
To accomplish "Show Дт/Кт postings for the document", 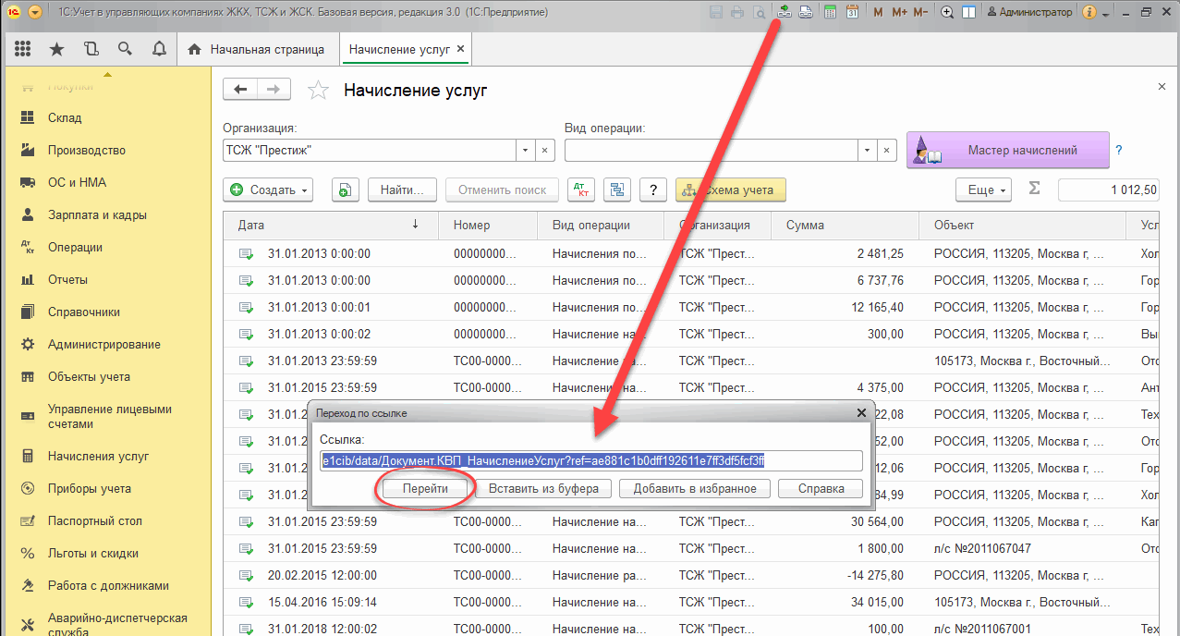I will pos(581,190).
